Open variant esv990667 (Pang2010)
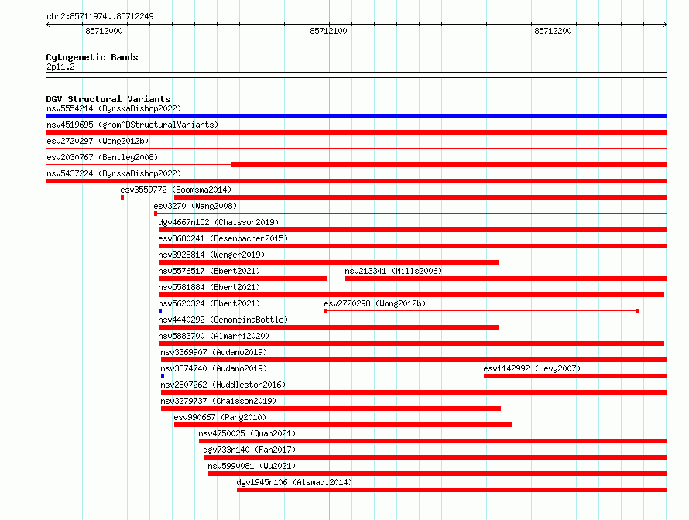Screen dimensions: 689x520 click(x=220, y=417)
